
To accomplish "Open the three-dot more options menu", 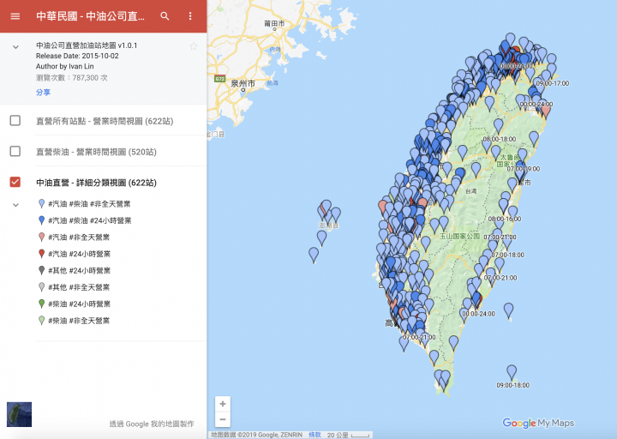I will pyautogui.click(x=190, y=16).
